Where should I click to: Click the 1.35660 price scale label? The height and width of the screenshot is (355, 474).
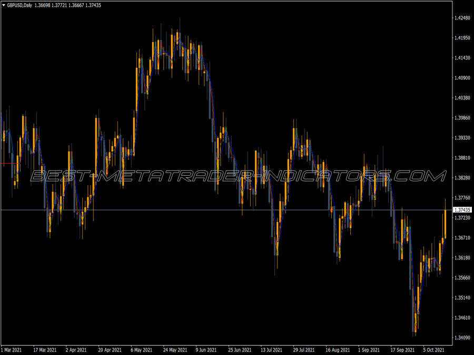click(462, 277)
